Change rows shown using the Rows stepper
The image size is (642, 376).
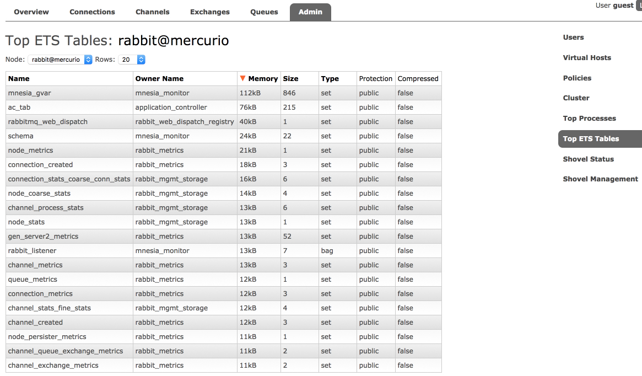[141, 60]
